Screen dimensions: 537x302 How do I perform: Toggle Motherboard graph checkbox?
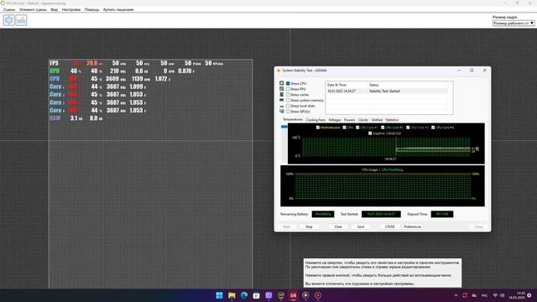point(318,128)
